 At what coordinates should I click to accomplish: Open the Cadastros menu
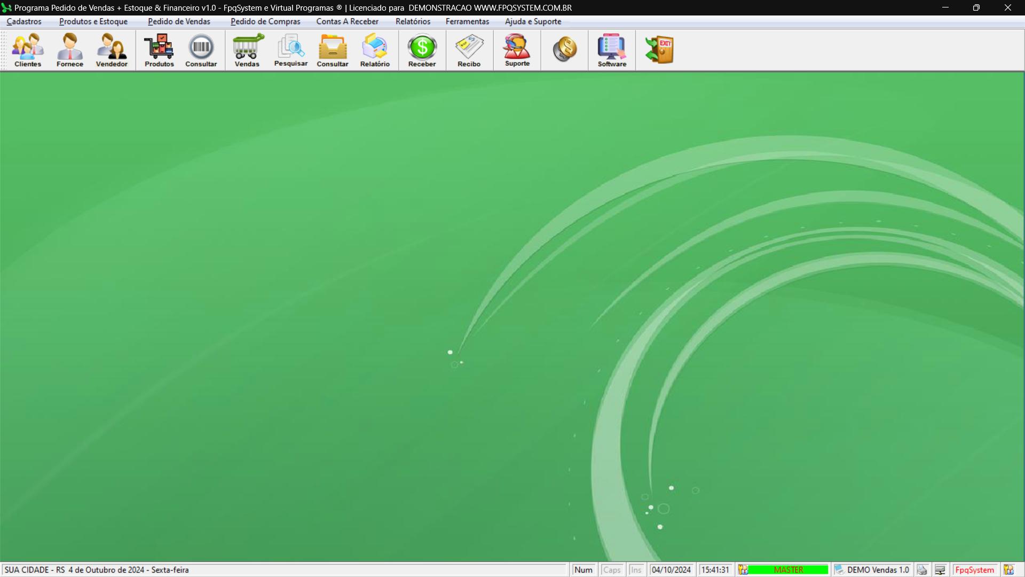pyautogui.click(x=24, y=21)
